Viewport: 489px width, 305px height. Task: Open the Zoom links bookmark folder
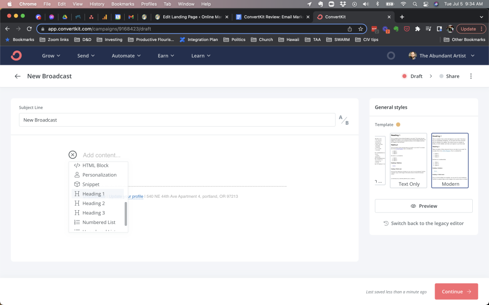click(54, 40)
